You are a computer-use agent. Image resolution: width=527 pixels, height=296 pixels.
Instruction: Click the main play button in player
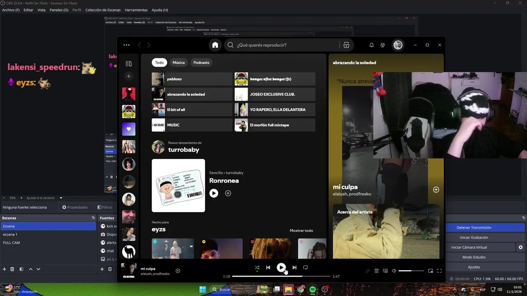pos(281,268)
